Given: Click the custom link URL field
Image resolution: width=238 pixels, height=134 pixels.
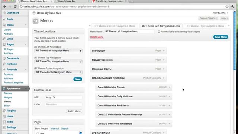Looking at the screenshot, I should coord(64,98).
